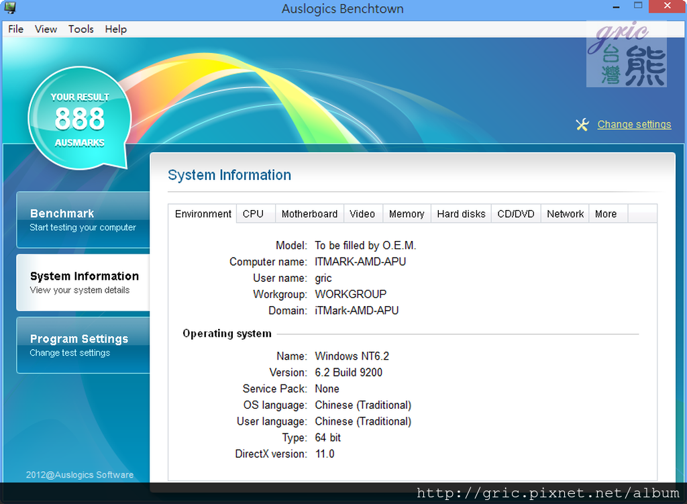
Task: Click the 888 Ausmarks result bubble
Action: [x=79, y=119]
